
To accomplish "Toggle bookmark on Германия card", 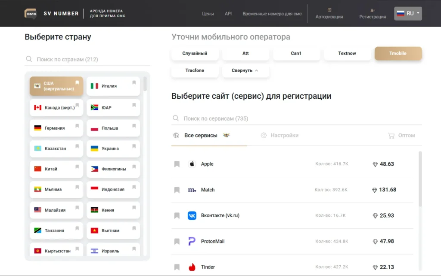I will click(77, 126).
